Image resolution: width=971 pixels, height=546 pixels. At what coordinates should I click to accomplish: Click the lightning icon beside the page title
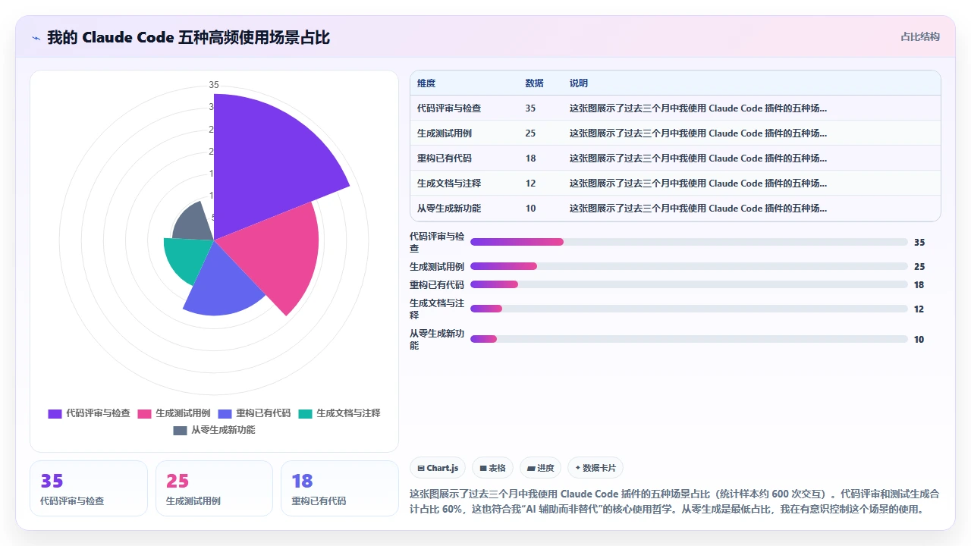(36, 38)
